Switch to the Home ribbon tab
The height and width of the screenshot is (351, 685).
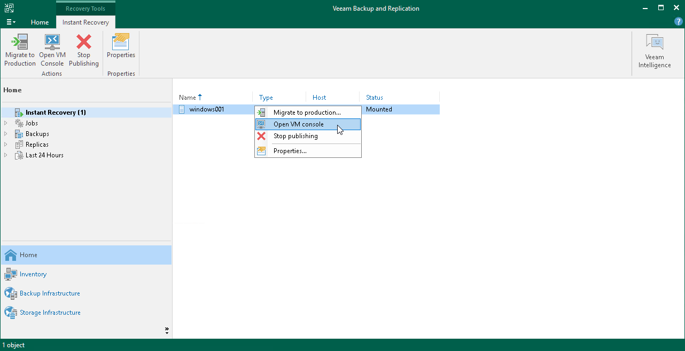pyautogui.click(x=40, y=22)
